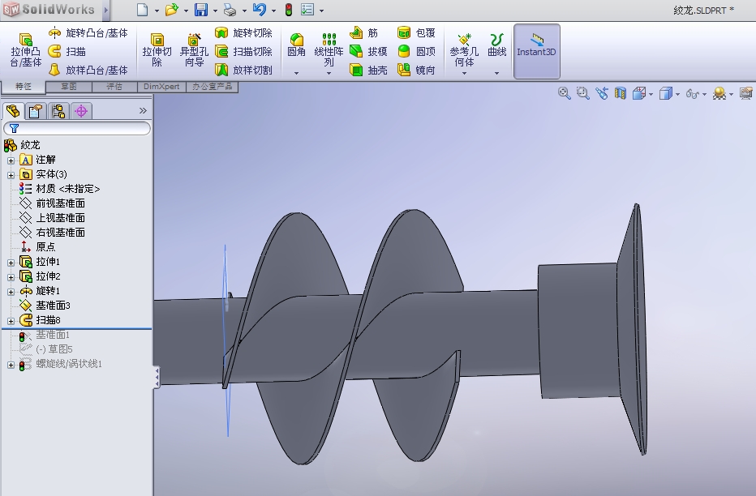The width and height of the screenshot is (756, 496).
Task: Expand the 实体(3) solid bodies folder
Action: (x=11, y=175)
